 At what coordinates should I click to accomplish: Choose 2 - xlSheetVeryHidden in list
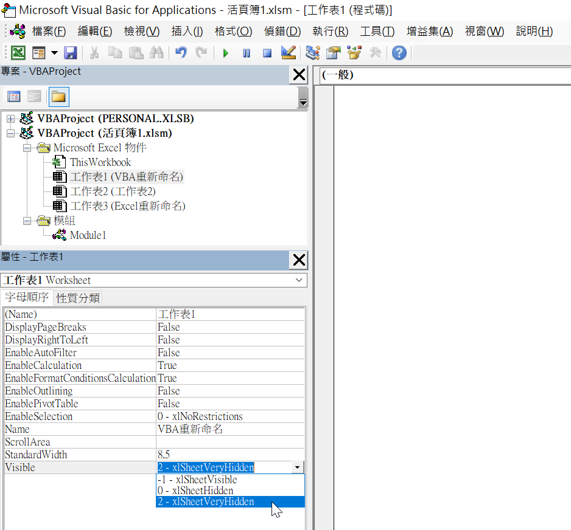tap(230, 501)
